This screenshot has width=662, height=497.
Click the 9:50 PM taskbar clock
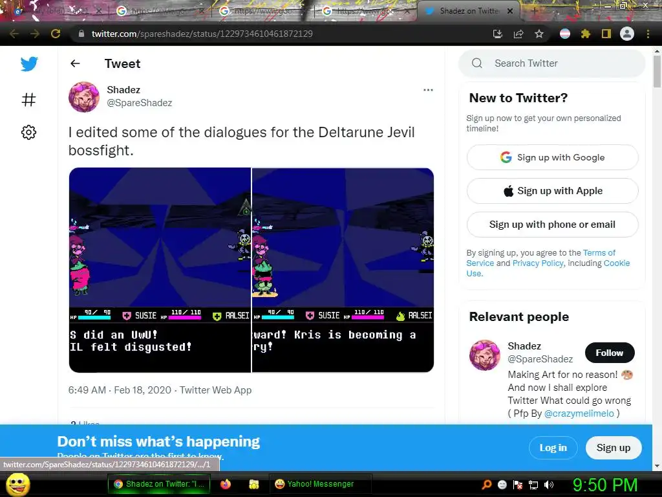point(605,485)
